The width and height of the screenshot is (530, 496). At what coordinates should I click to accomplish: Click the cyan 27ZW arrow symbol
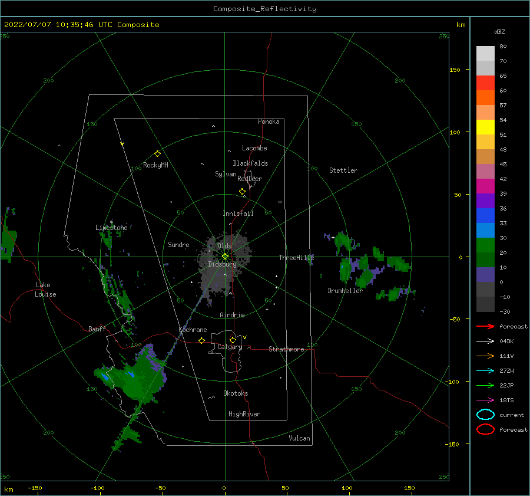click(x=485, y=370)
